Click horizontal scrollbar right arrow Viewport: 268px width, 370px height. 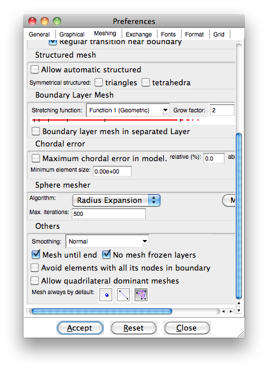pyautogui.click(x=231, y=312)
